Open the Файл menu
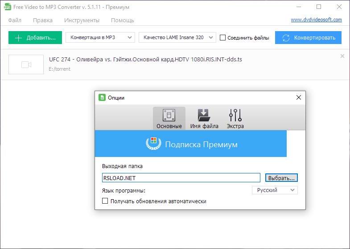Image resolution: width=350 pixels, height=249 pixels. [x=15, y=20]
